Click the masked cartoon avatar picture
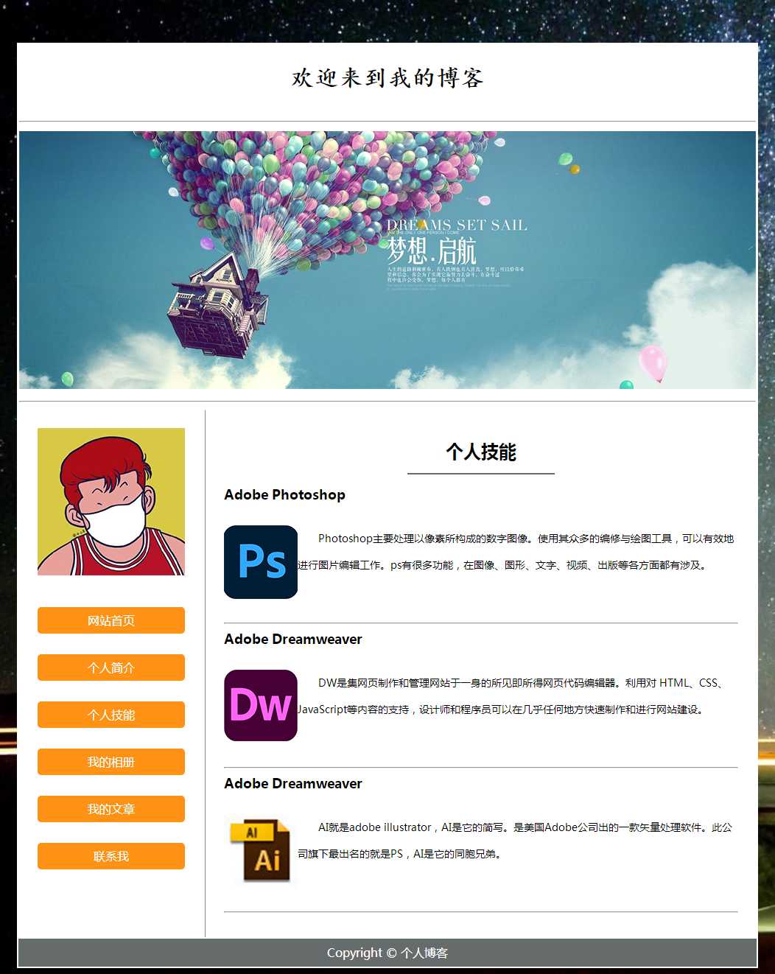The width and height of the screenshot is (775, 974). tap(111, 502)
